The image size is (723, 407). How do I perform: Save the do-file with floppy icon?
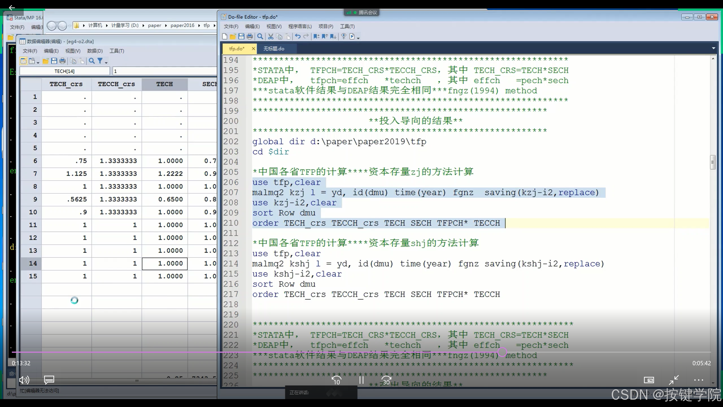241,36
